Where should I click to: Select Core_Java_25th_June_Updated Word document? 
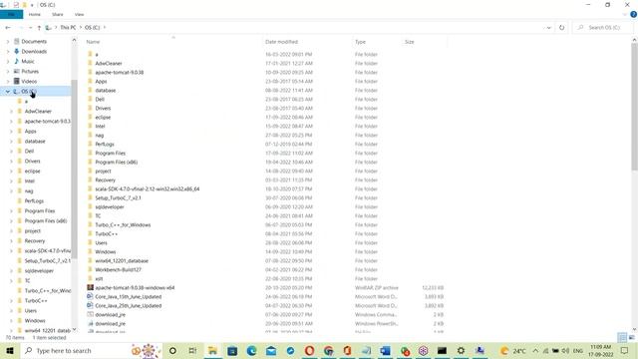(129, 305)
